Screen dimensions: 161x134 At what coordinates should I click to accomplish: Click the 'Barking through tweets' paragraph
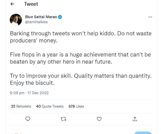(80, 37)
